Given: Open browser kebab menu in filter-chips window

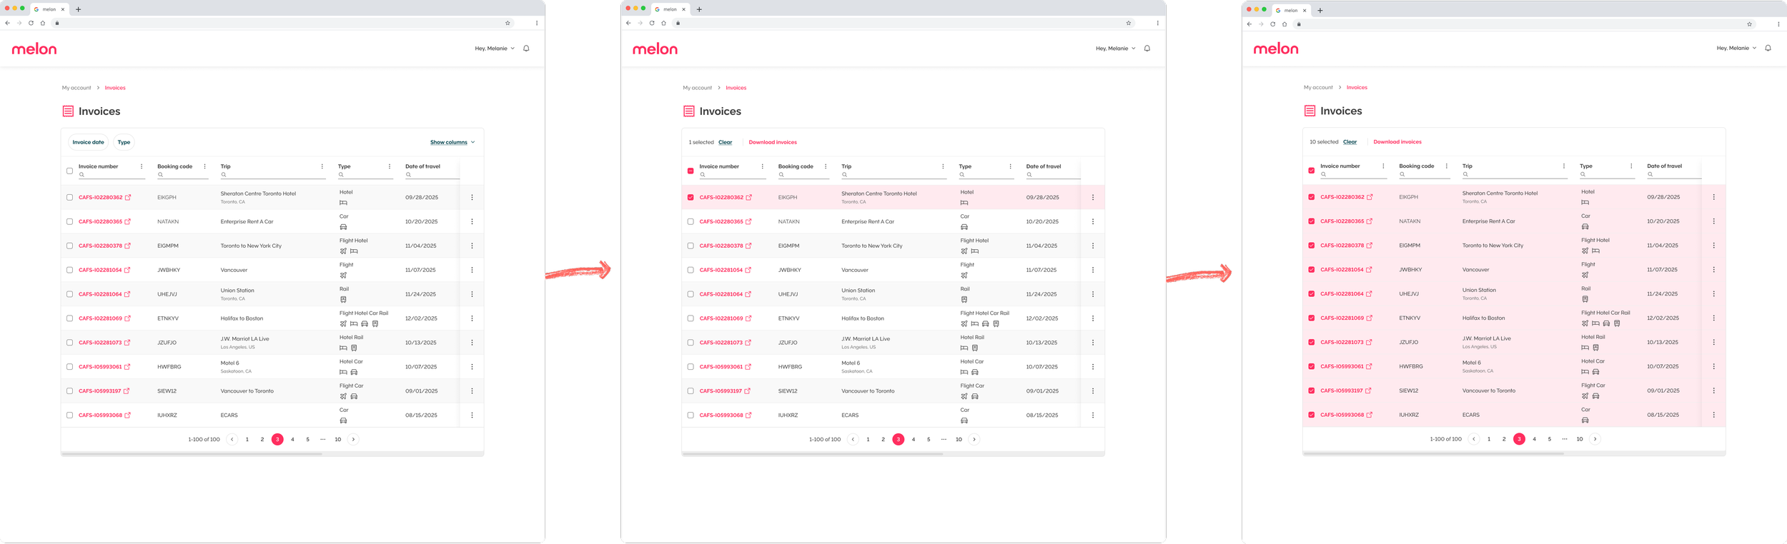Looking at the screenshot, I should tap(537, 23).
